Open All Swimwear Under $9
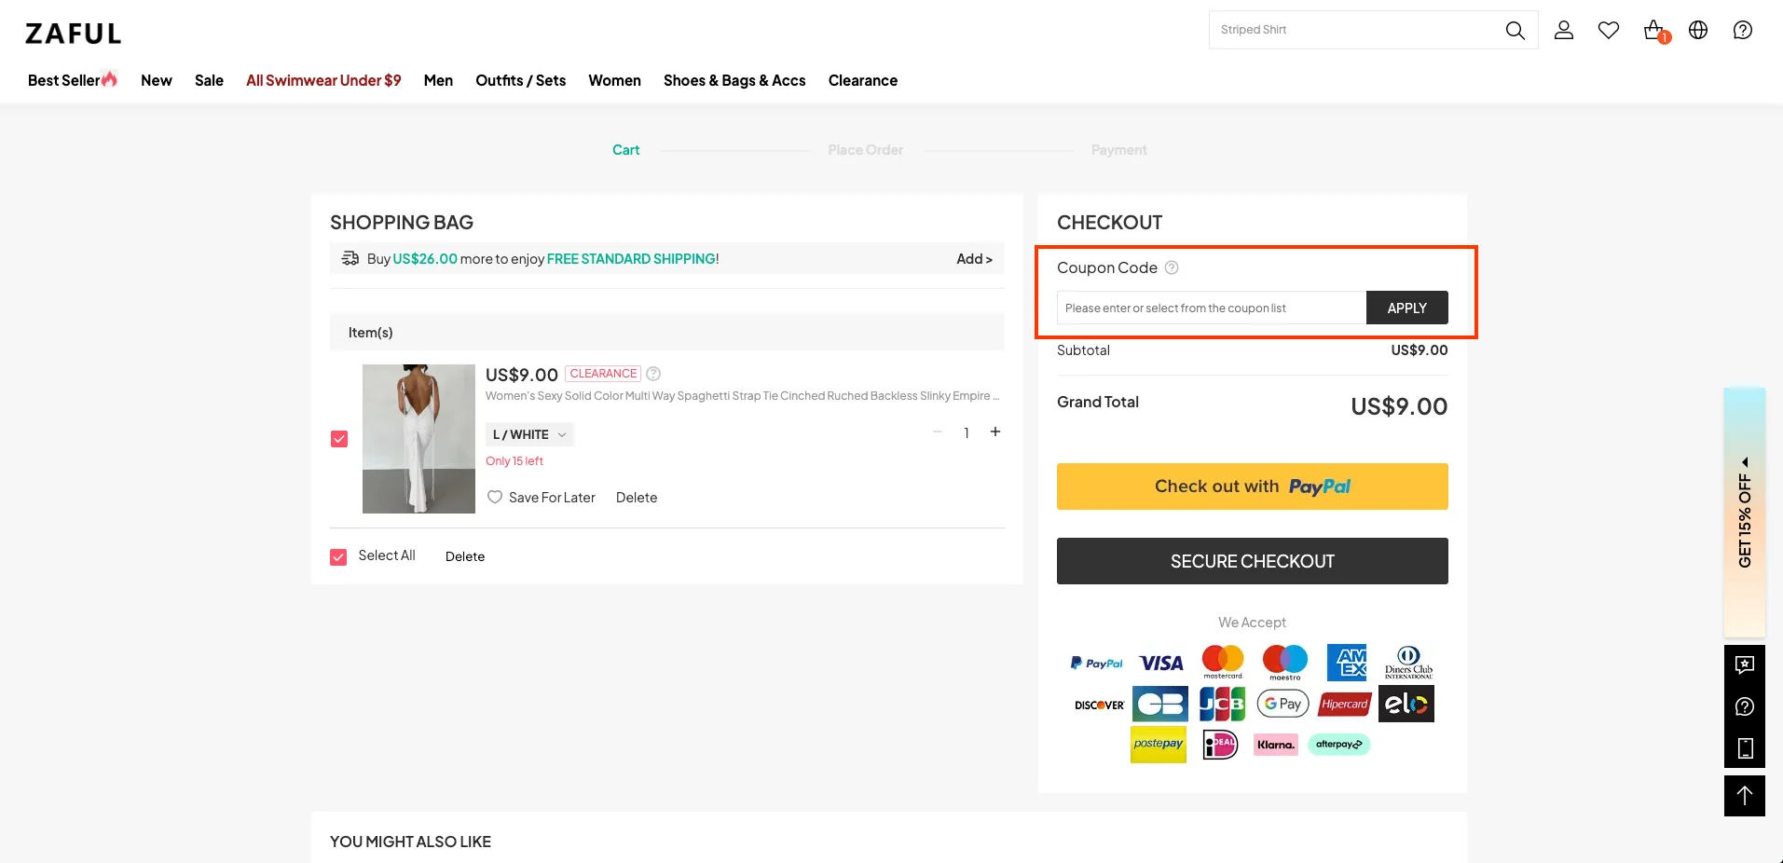1783x863 pixels. (323, 80)
